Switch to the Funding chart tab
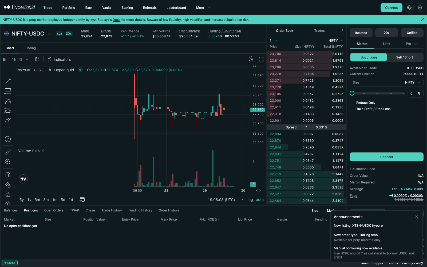This screenshot has width=427, height=267. tap(30, 48)
